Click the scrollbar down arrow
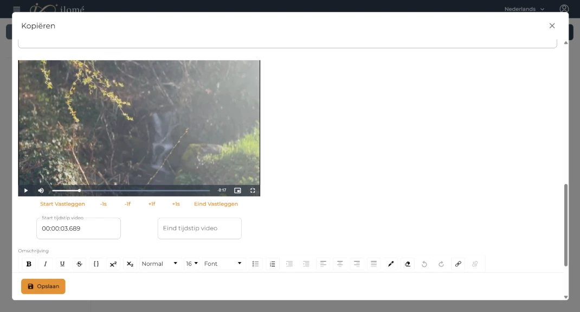 coord(565,297)
